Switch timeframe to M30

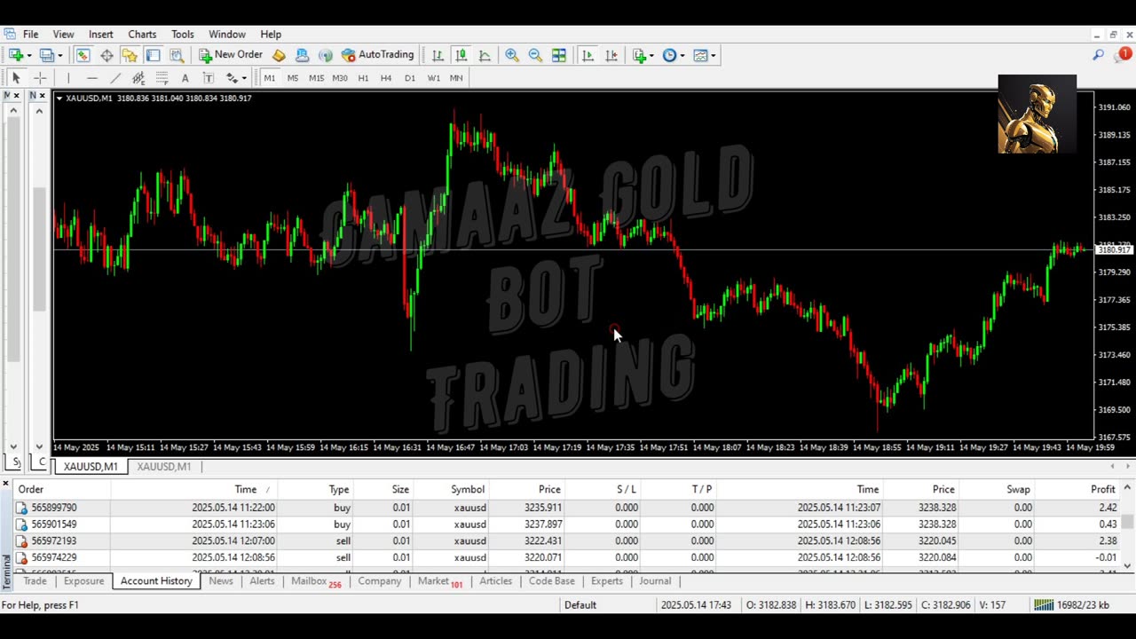(340, 78)
